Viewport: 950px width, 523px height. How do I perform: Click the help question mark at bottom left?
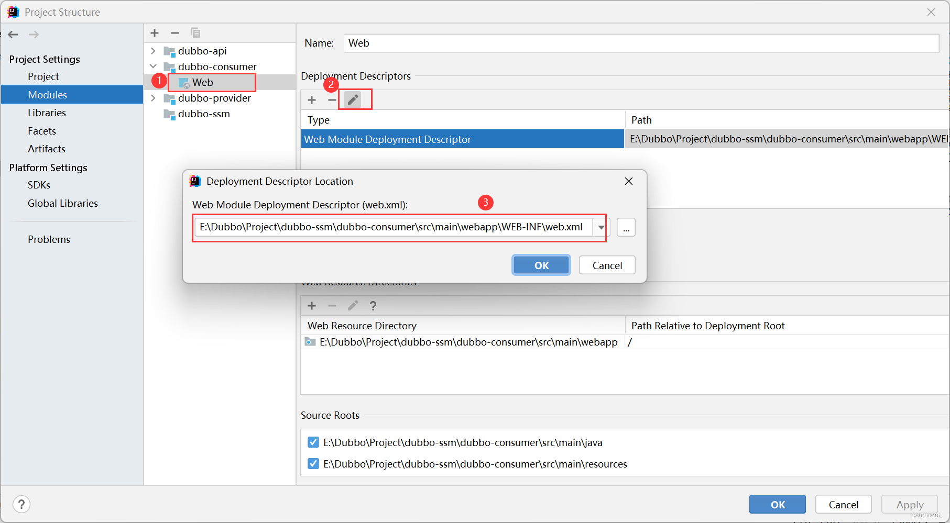[x=21, y=504]
